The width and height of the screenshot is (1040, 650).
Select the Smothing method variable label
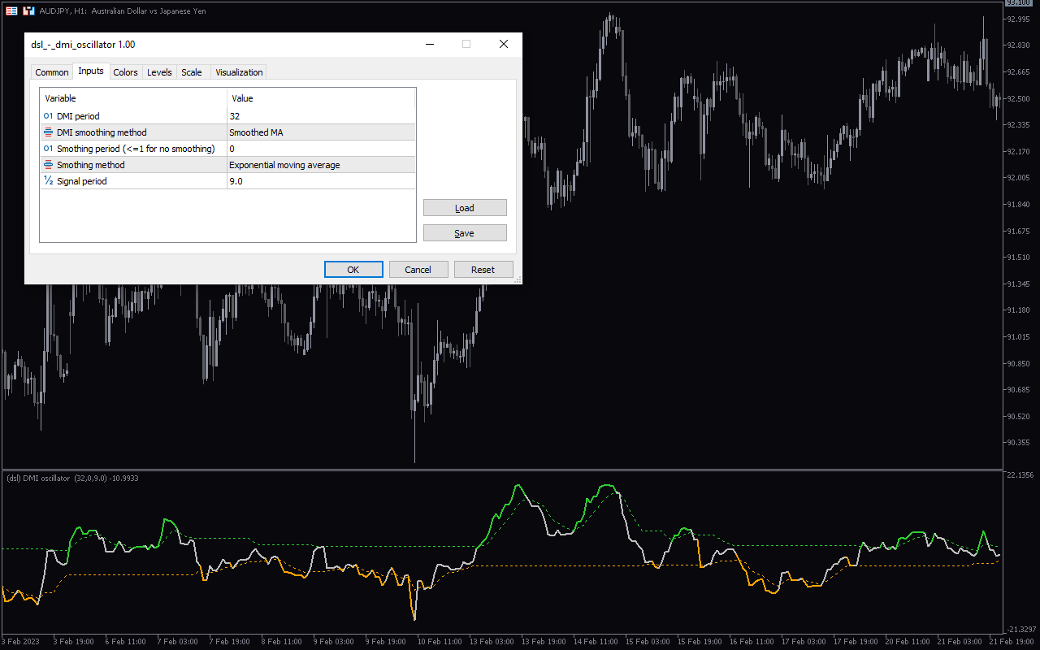point(91,165)
